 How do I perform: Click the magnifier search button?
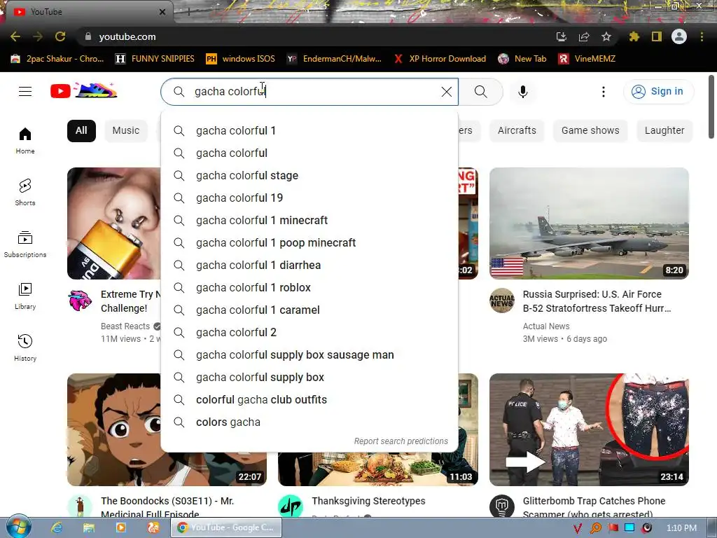click(x=480, y=92)
